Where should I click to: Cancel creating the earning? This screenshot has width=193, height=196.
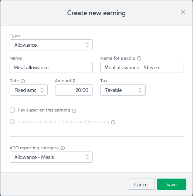click(141, 184)
